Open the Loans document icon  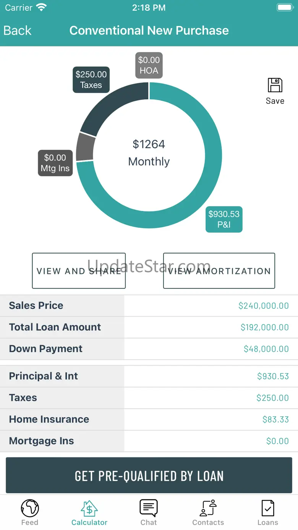pyautogui.click(x=267, y=509)
